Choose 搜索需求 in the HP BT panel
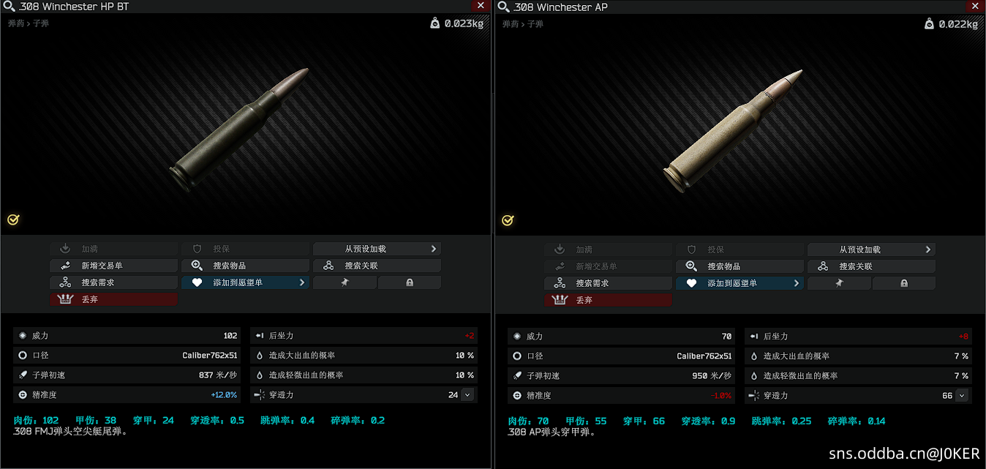Viewport: 986px width, 469px height. pos(113,282)
